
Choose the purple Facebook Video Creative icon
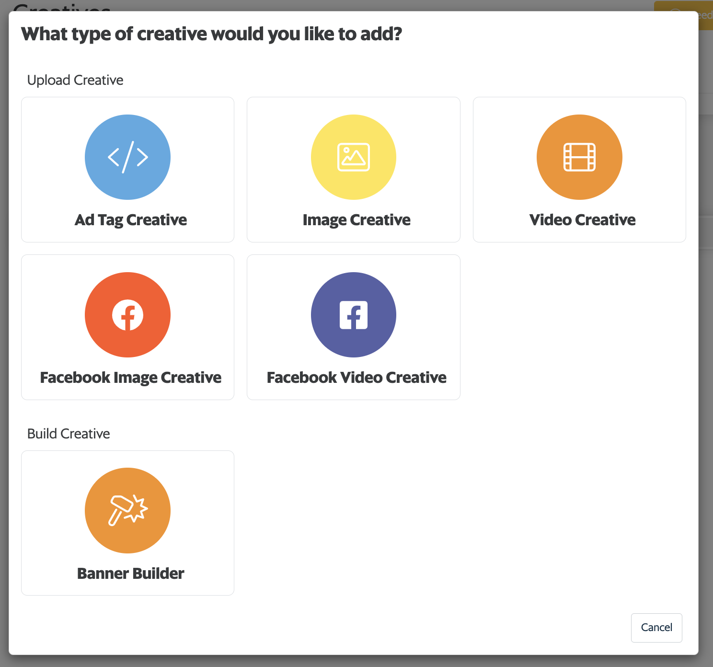354,315
